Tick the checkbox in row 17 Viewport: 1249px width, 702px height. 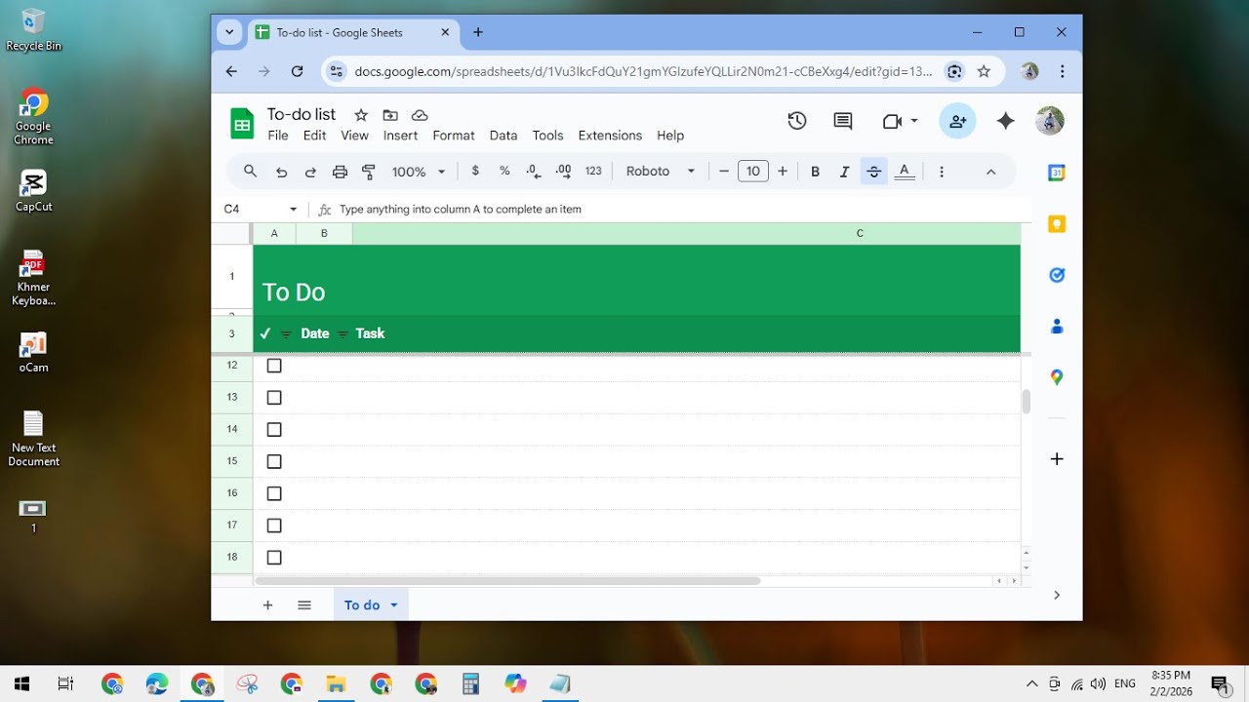click(274, 526)
